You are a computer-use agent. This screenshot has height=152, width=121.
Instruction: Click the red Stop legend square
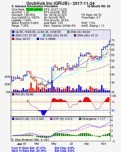click(x=13, y=39)
